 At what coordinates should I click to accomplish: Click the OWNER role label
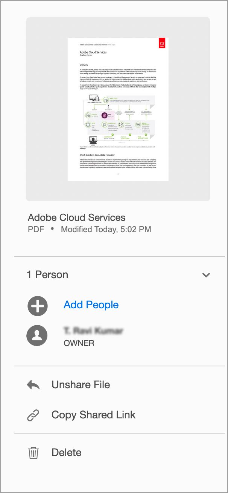(79, 343)
